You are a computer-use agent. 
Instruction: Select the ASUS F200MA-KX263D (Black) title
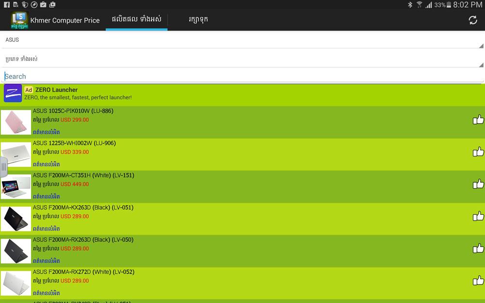(83, 207)
